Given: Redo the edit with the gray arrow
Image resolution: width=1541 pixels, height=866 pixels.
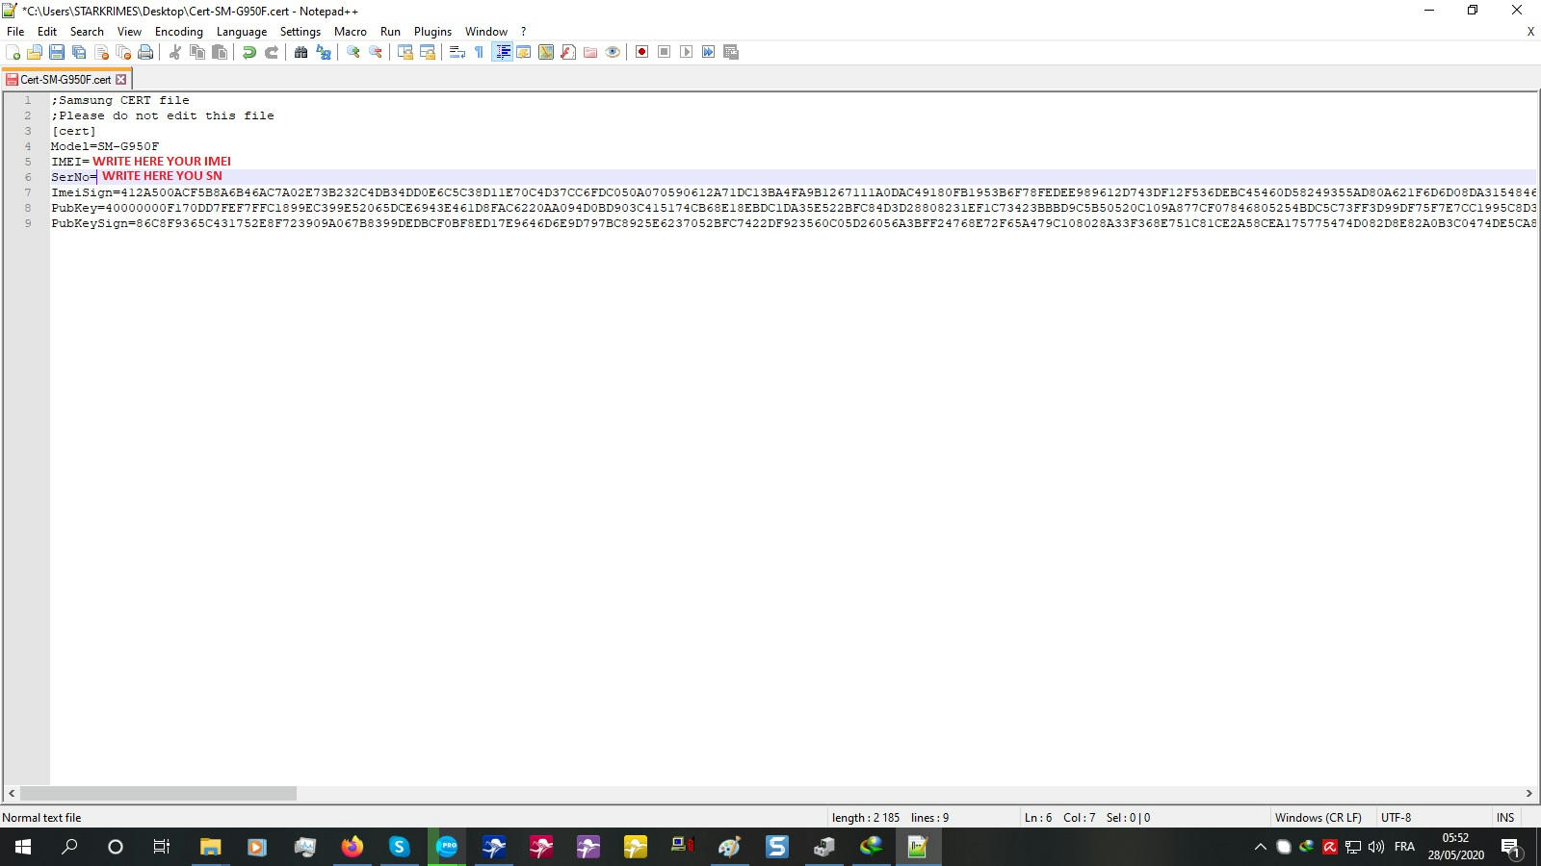Looking at the screenshot, I should (272, 52).
